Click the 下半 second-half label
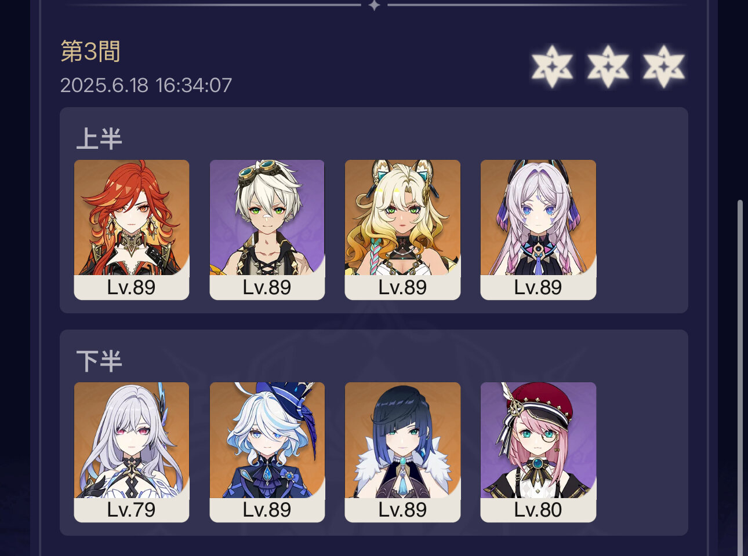Viewport: 748px width, 556px height. click(x=99, y=361)
